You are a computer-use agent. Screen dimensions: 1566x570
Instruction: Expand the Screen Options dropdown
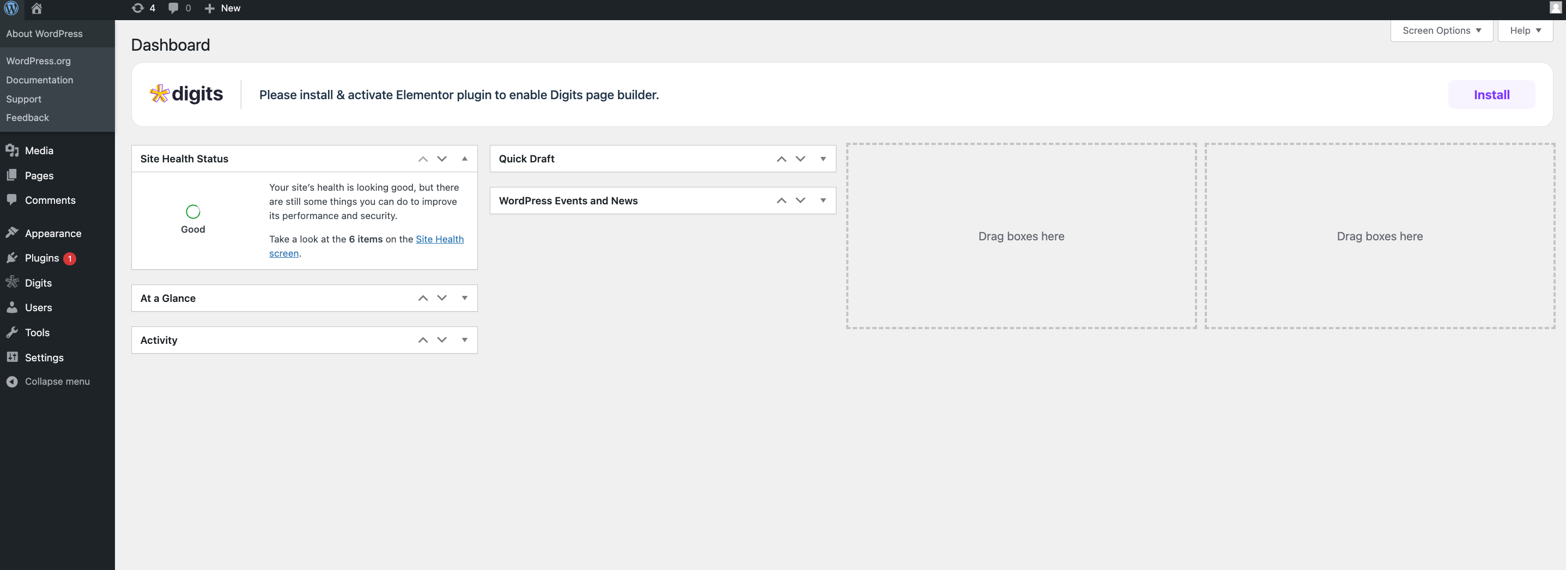pyautogui.click(x=1441, y=31)
